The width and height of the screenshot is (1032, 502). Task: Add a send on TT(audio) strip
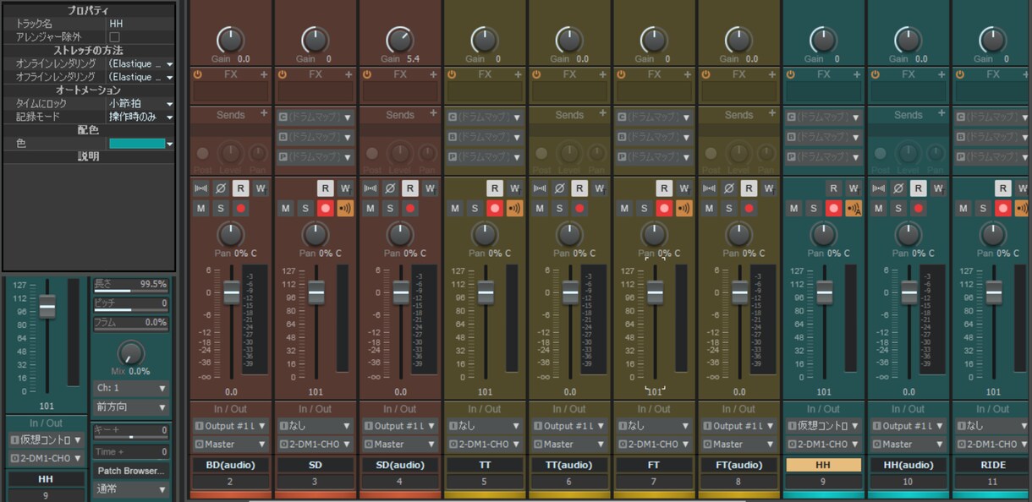point(602,114)
